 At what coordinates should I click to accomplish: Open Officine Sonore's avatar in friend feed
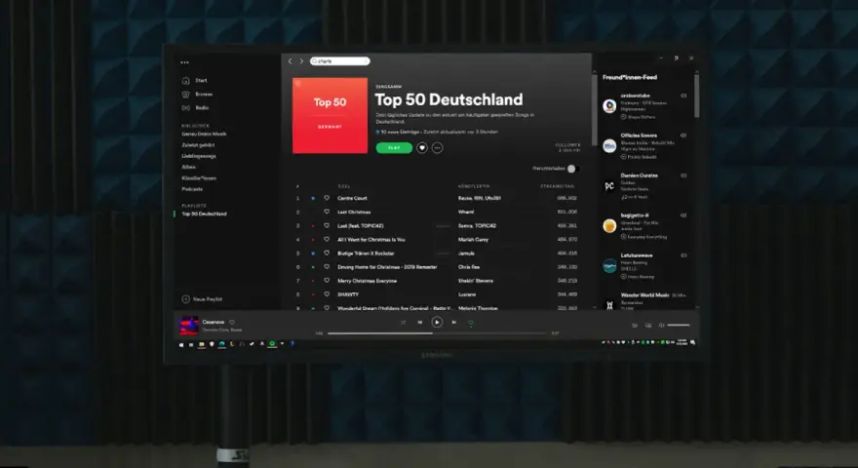[609, 145]
